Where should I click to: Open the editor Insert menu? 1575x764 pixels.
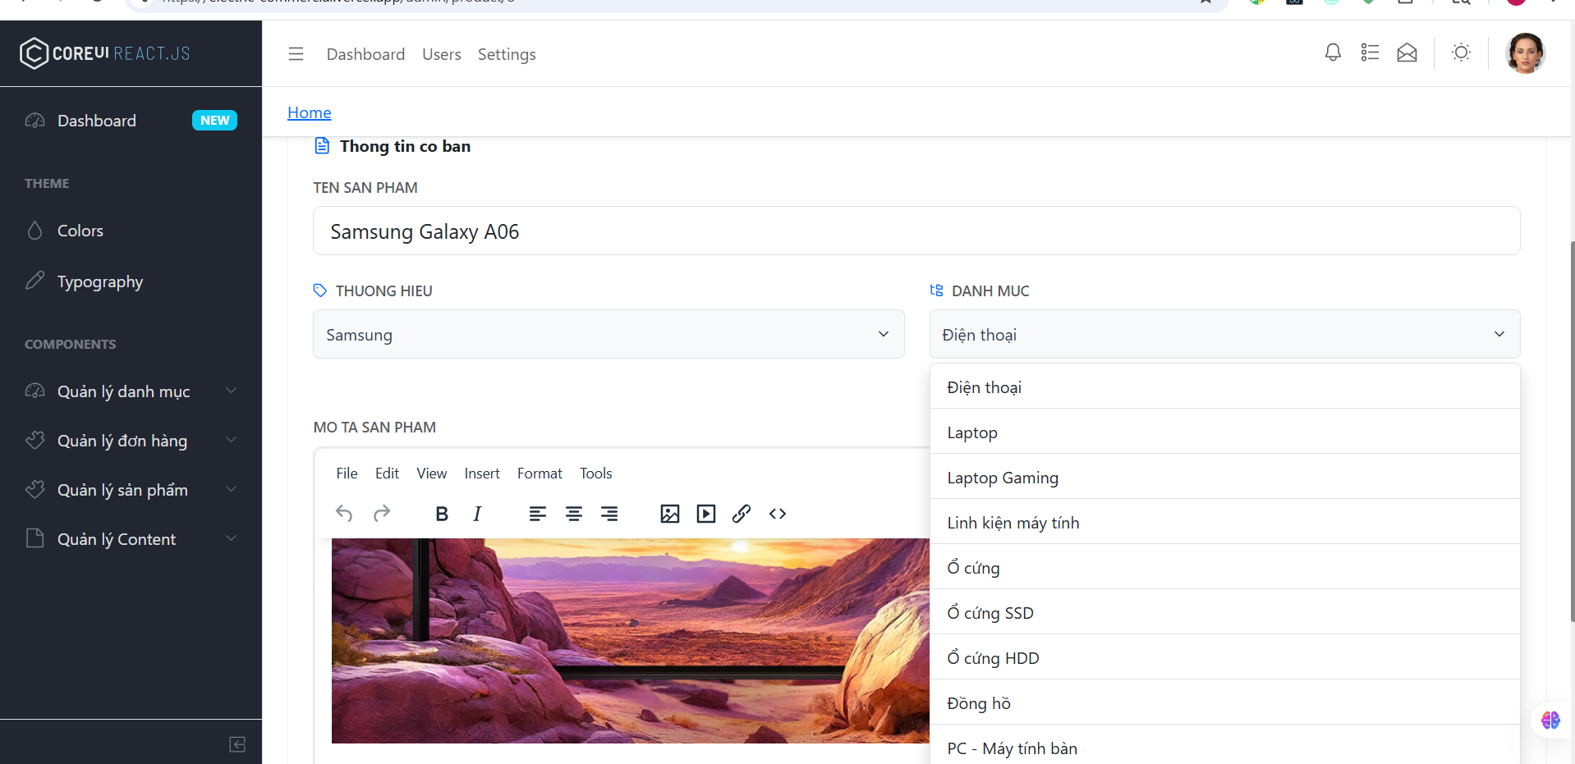tap(482, 473)
